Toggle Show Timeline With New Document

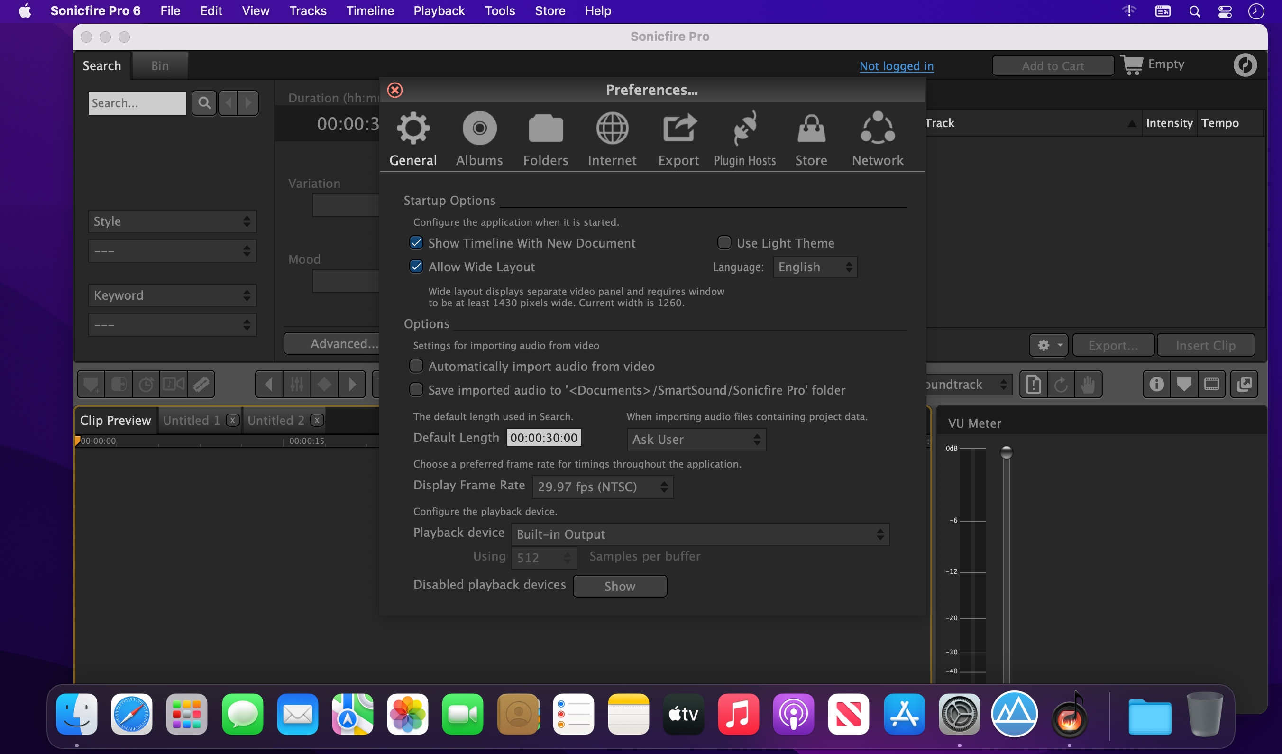pyautogui.click(x=414, y=241)
